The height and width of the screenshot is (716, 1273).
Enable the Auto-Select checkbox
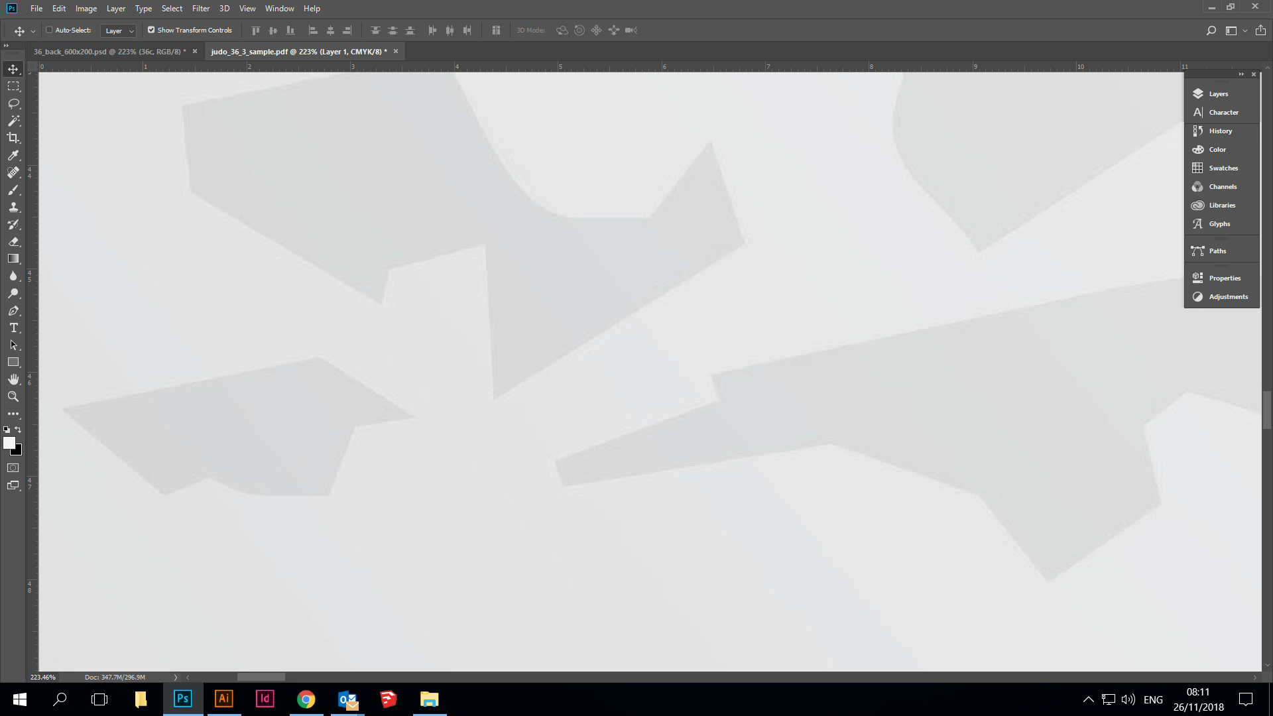click(49, 30)
